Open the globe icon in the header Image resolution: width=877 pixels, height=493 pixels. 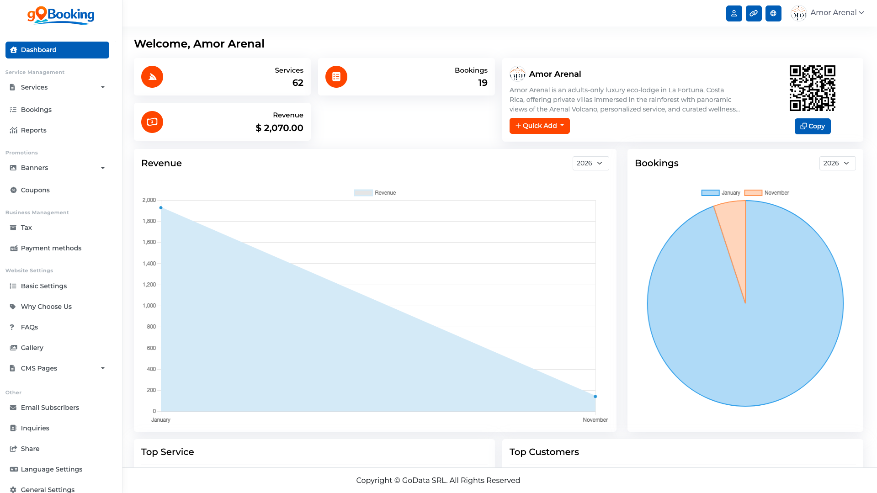(x=773, y=13)
